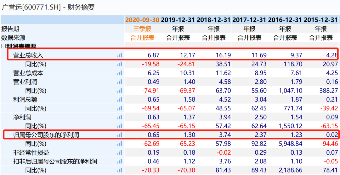Click the 78.41 growth cell
Image resolution: width=340 pixels, height=175 pixels.
click(330, 170)
